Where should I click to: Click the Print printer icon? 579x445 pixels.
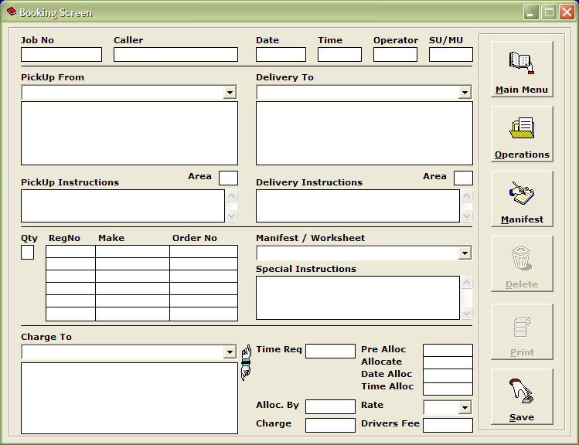pos(521,327)
